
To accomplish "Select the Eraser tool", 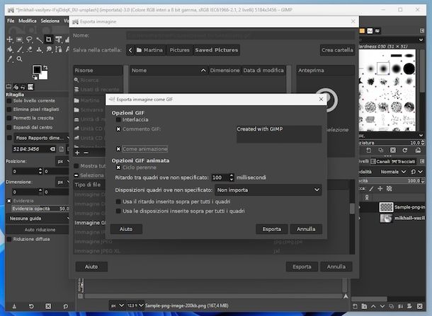I will [x=30, y=49].
